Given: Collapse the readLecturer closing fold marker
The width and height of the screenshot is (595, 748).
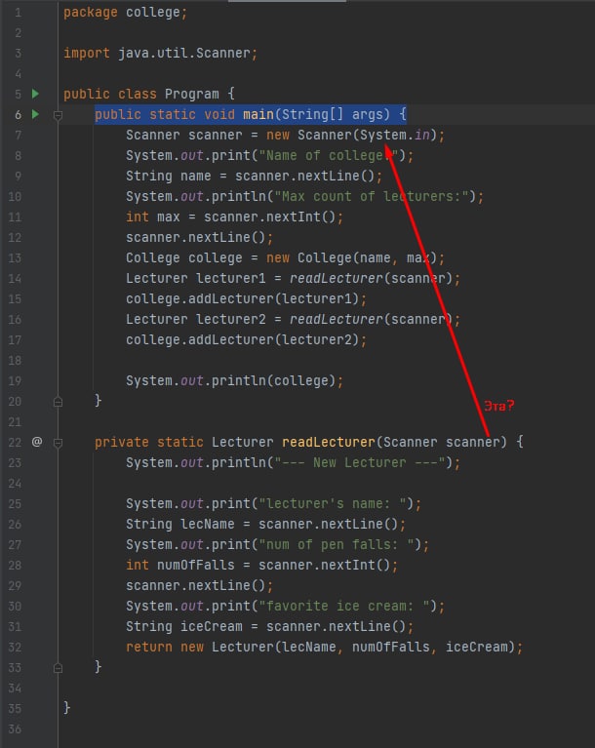Looking at the screenshot, I should pos(58,668).
